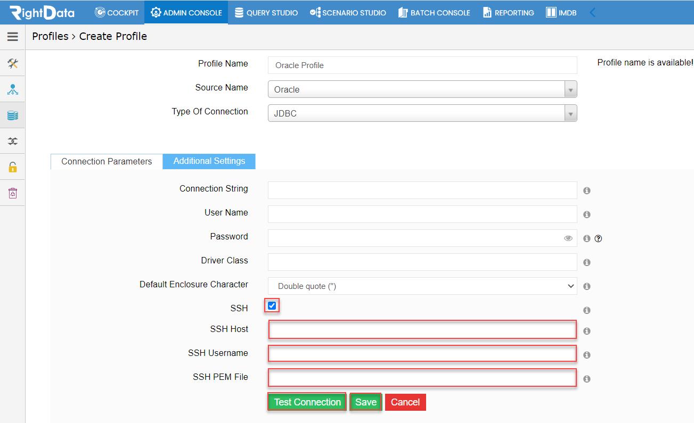Select the database stack sidebar icon
This screenshot has height=423, width=694.
click(13, 115)
